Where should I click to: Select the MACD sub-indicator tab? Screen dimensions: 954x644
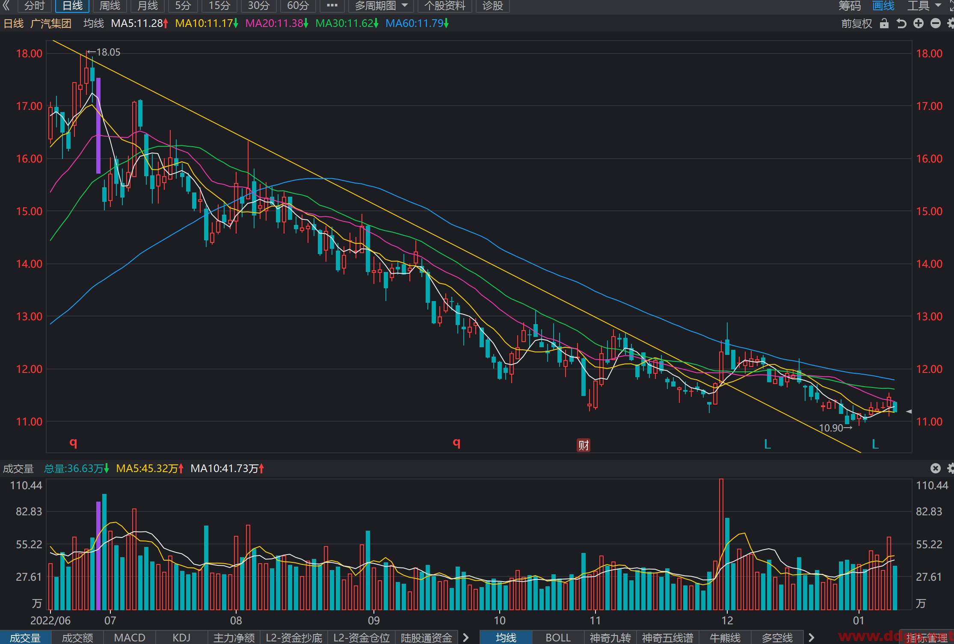(x=130, y=638)
